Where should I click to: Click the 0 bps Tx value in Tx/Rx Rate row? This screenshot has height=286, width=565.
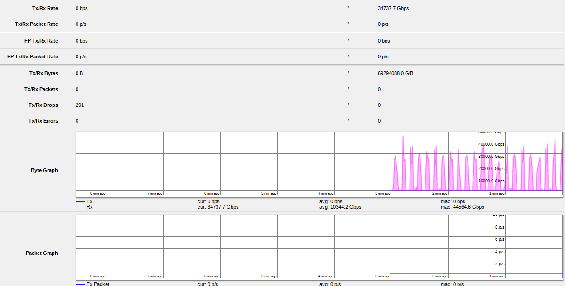82,8
